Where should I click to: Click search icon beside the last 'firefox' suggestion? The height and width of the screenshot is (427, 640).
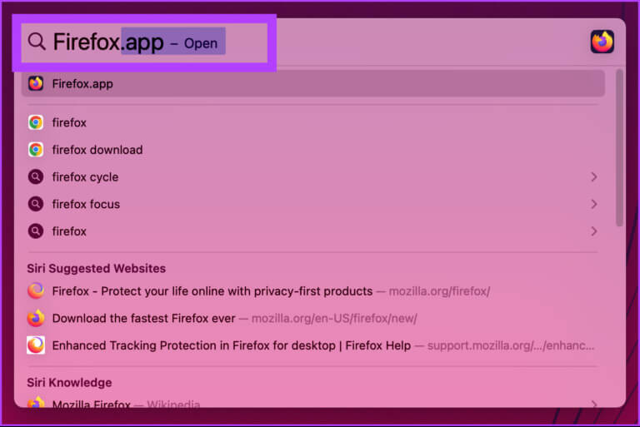pyautogui.click(x=36, y=231)
